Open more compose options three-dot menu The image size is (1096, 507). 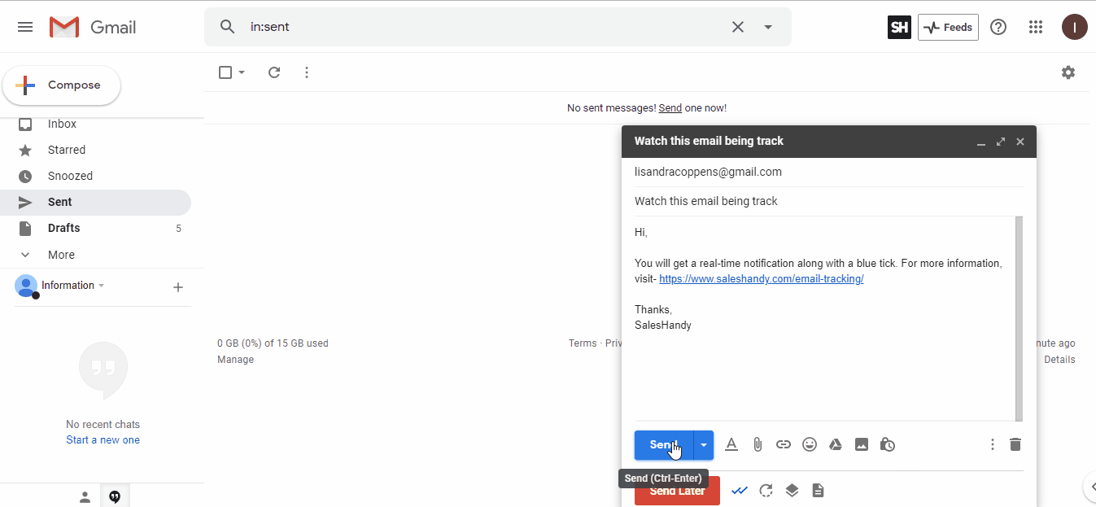coord(992,444)
